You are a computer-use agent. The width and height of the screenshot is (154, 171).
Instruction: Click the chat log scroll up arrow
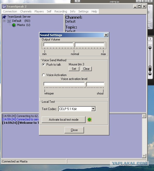(144, 116)
